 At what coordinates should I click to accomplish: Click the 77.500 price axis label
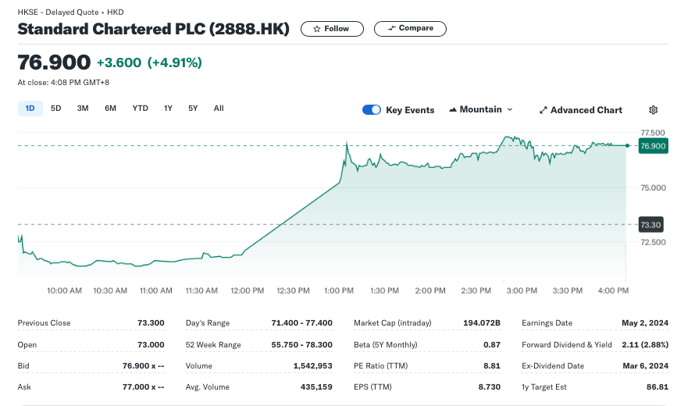coord(653,133)
